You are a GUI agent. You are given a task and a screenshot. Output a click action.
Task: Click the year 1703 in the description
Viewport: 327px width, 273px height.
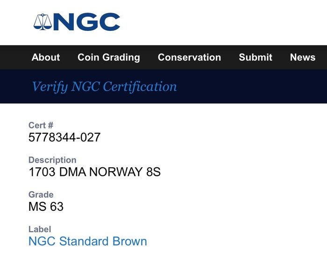[42, 172]
